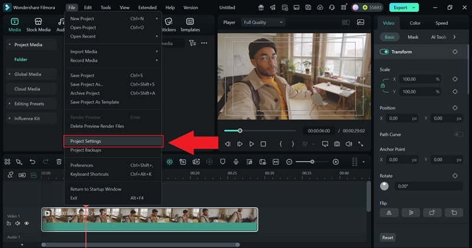Toggle the Transform switch

tap(384, 52)
